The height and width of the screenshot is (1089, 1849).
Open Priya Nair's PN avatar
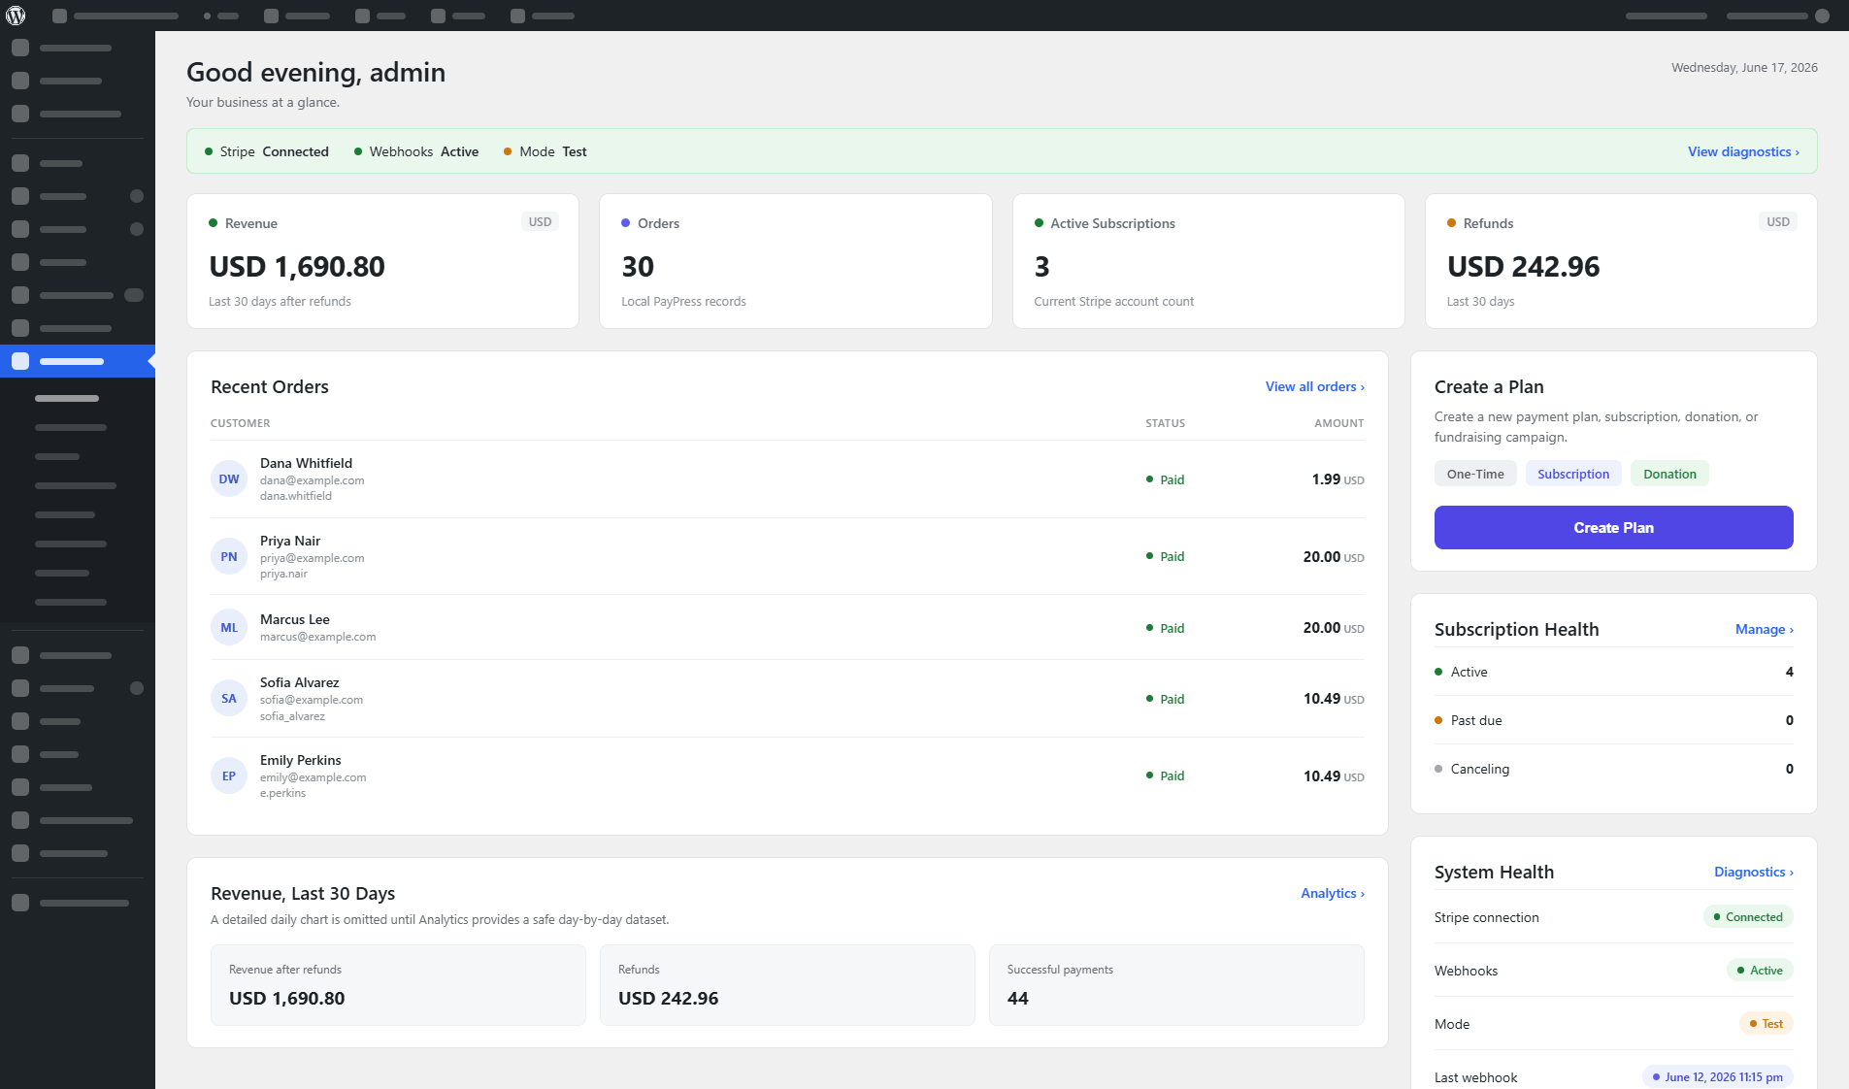click(x=229, y=556)
